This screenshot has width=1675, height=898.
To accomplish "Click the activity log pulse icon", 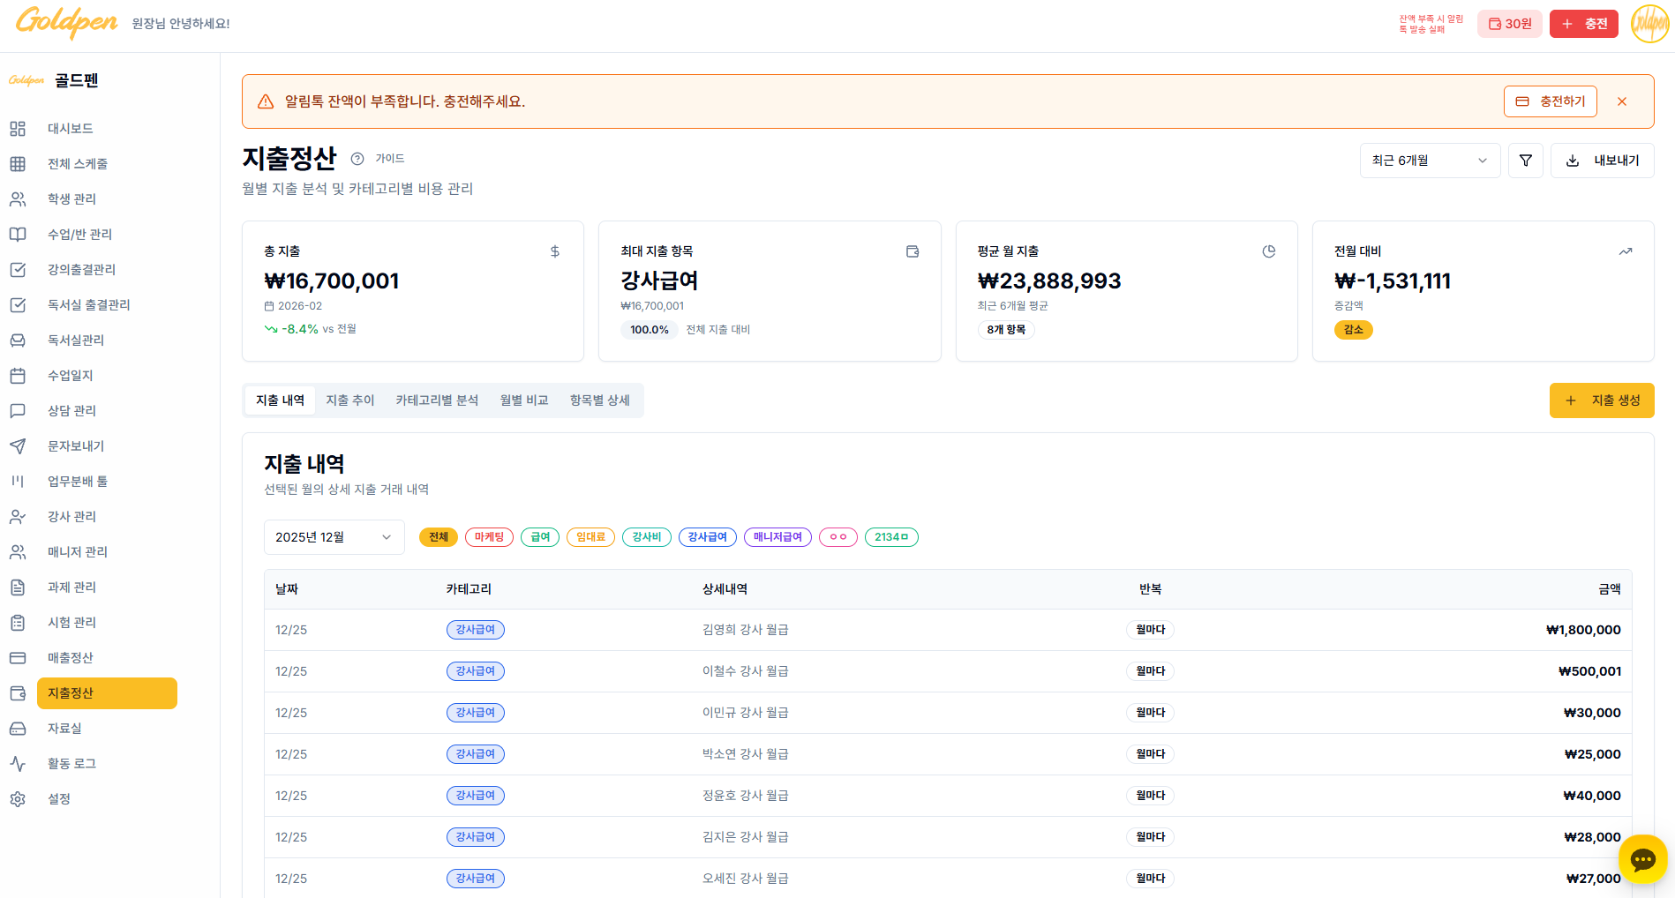I will point(18,764).
